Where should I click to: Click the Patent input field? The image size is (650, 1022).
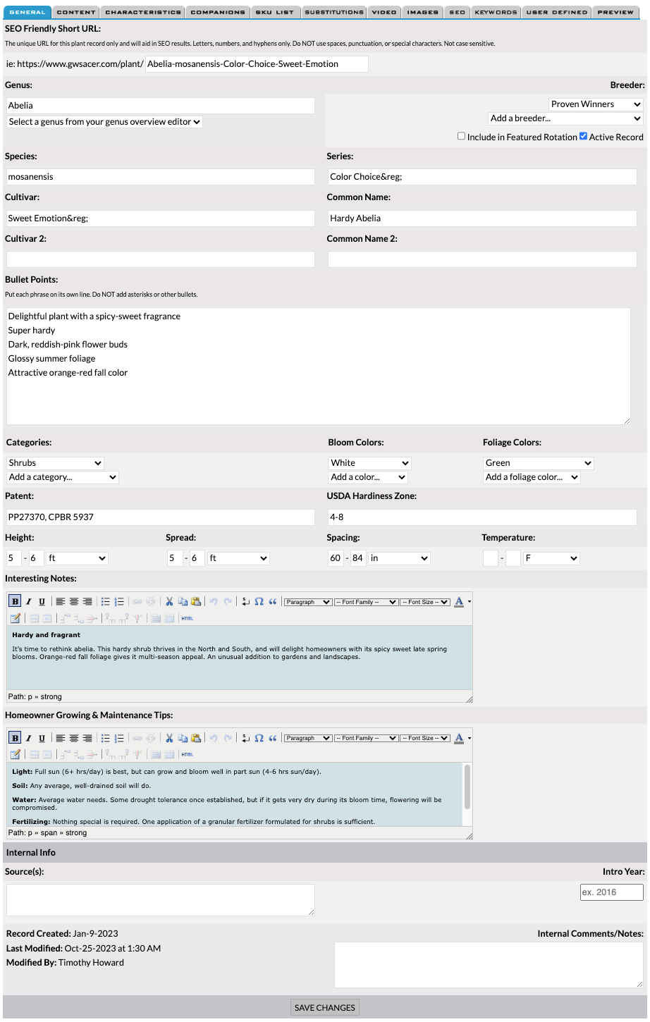tap(160, 517)
